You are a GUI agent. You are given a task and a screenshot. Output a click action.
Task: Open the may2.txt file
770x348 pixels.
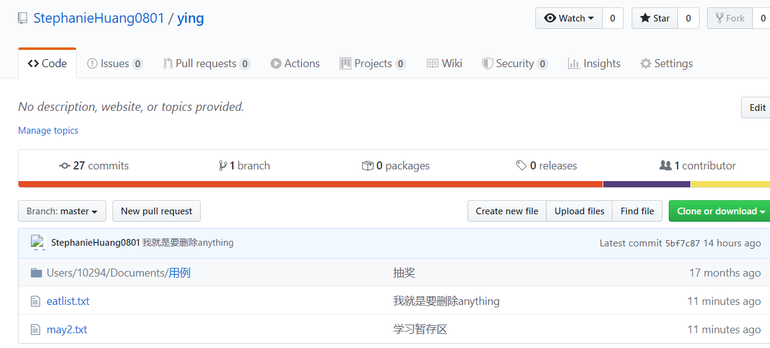pos(67,330)
